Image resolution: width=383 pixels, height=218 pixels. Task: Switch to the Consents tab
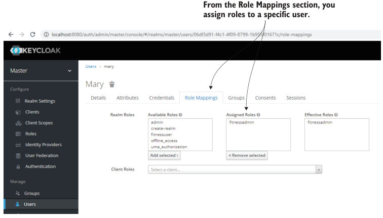[x=265, y=98]
